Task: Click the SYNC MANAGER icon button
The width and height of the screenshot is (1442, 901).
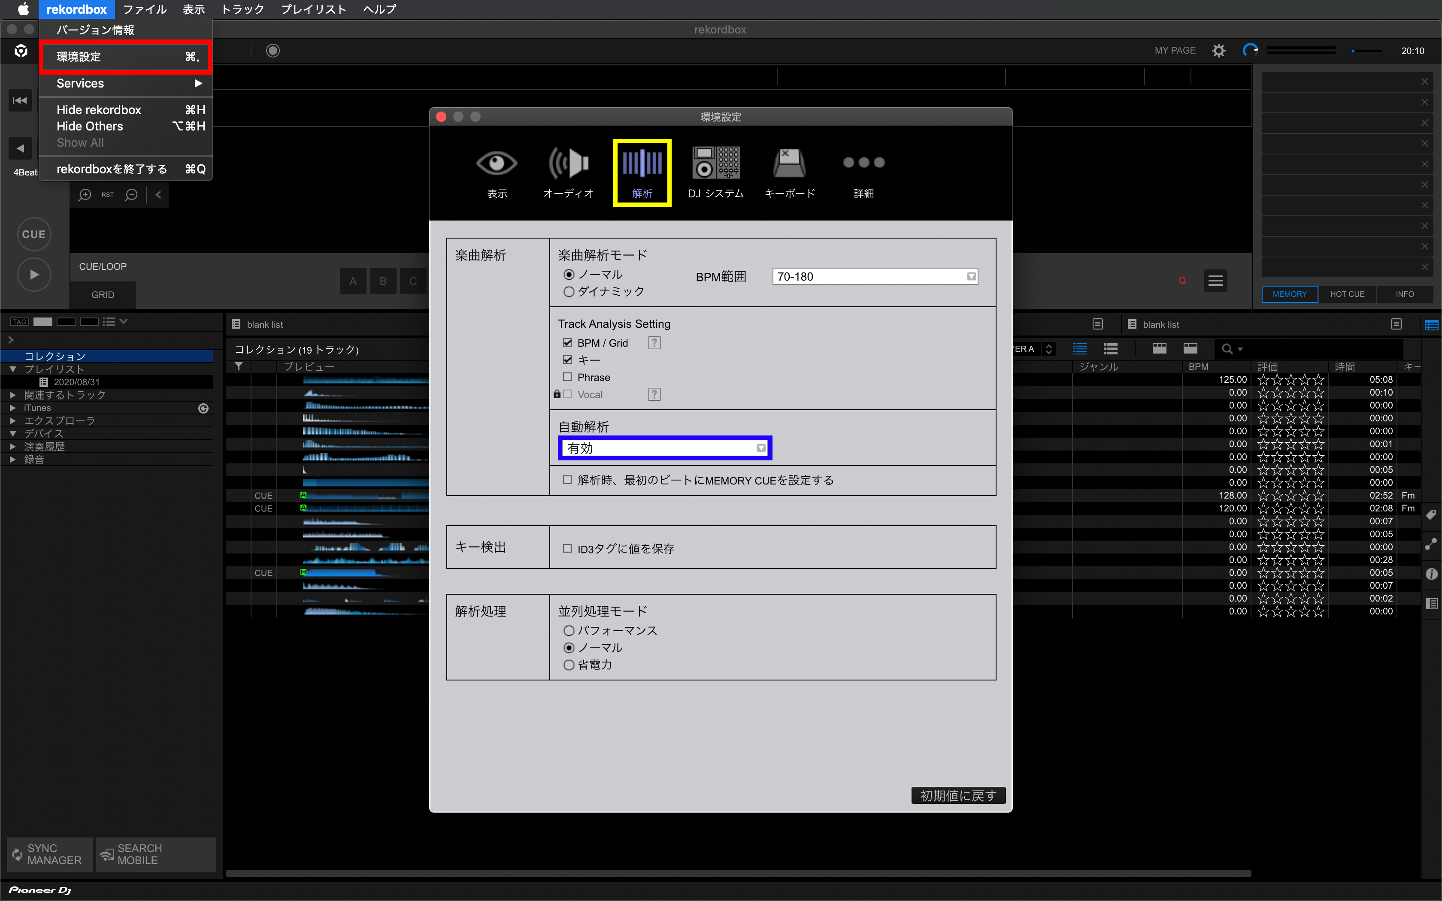Action: pos(49,854)
